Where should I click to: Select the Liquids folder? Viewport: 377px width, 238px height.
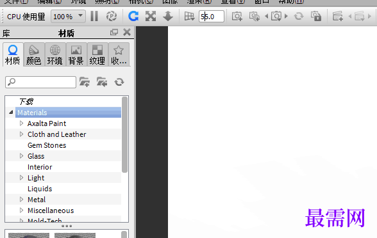pos(40,189)
